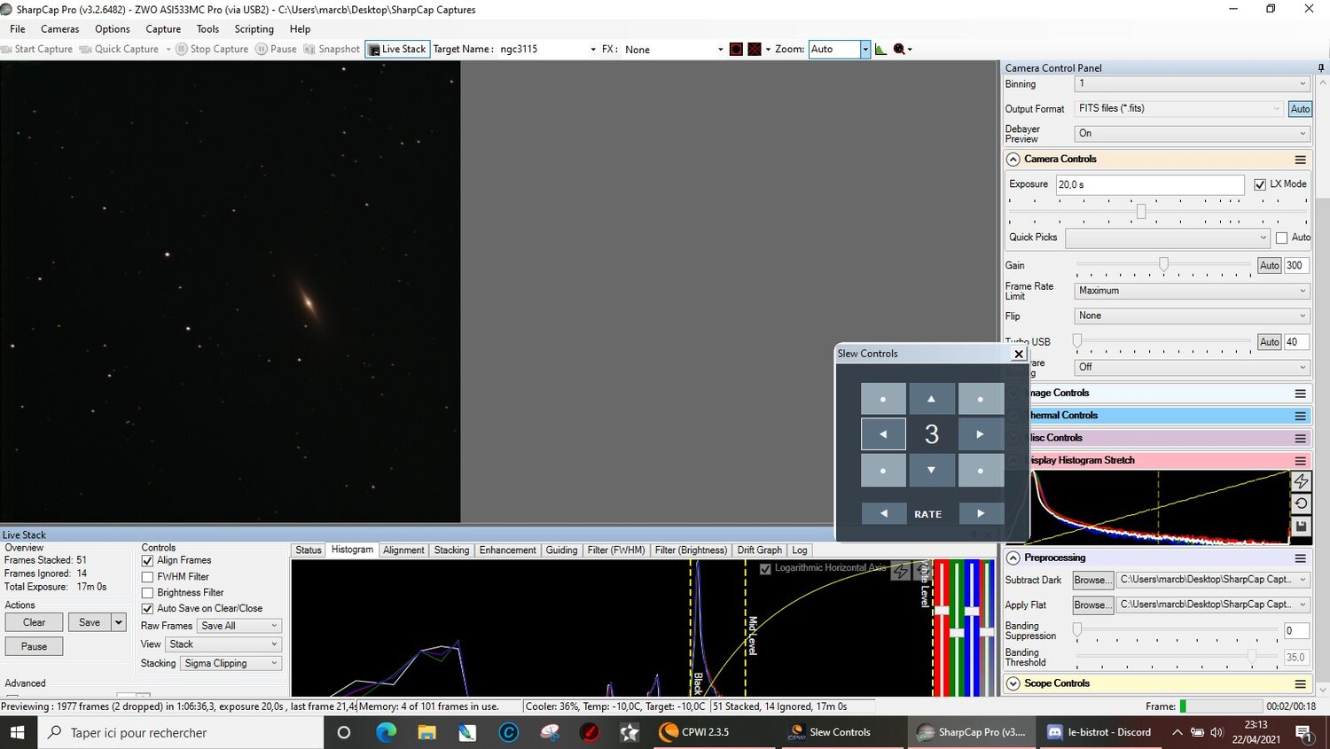1330x749 pixels.
Task: Click Browse button for Subtract Dark
Action: (1090, 580)
